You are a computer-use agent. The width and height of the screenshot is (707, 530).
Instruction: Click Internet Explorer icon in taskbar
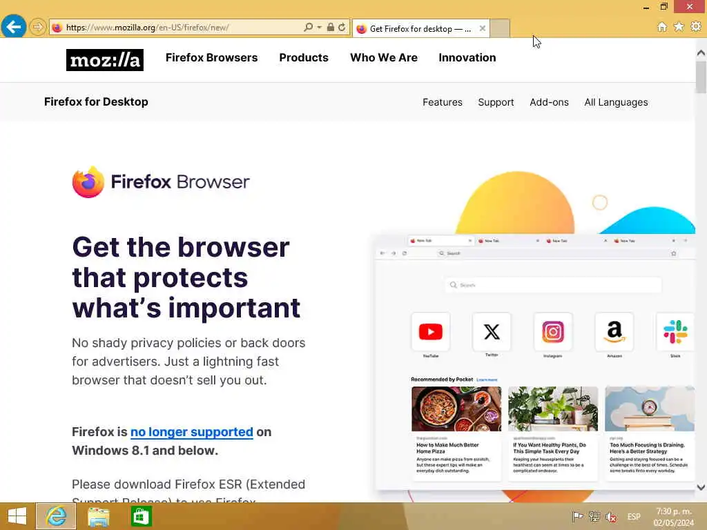(56, 516)
